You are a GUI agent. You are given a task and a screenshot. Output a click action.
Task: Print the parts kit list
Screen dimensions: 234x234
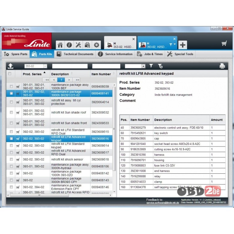(222, 66)
